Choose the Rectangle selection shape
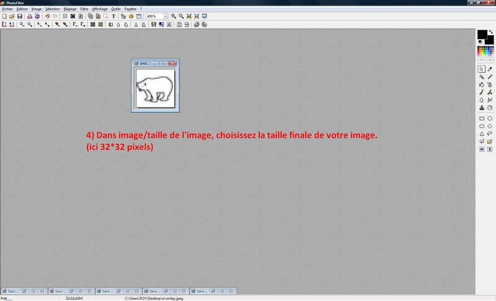 click(x=482, y=118)
